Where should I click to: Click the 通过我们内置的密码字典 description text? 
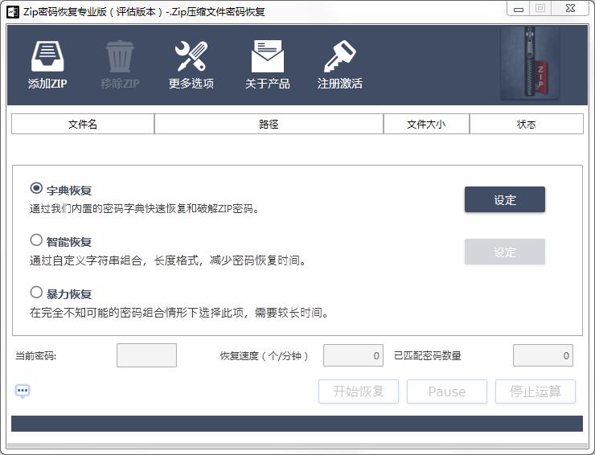point(144,208)
